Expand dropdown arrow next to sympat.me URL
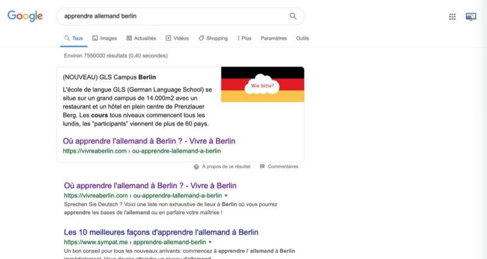Viewport: 487px width, 259px height. coord(210,243)
